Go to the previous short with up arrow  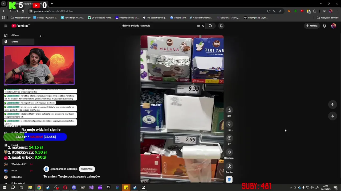tap(332, 104)
